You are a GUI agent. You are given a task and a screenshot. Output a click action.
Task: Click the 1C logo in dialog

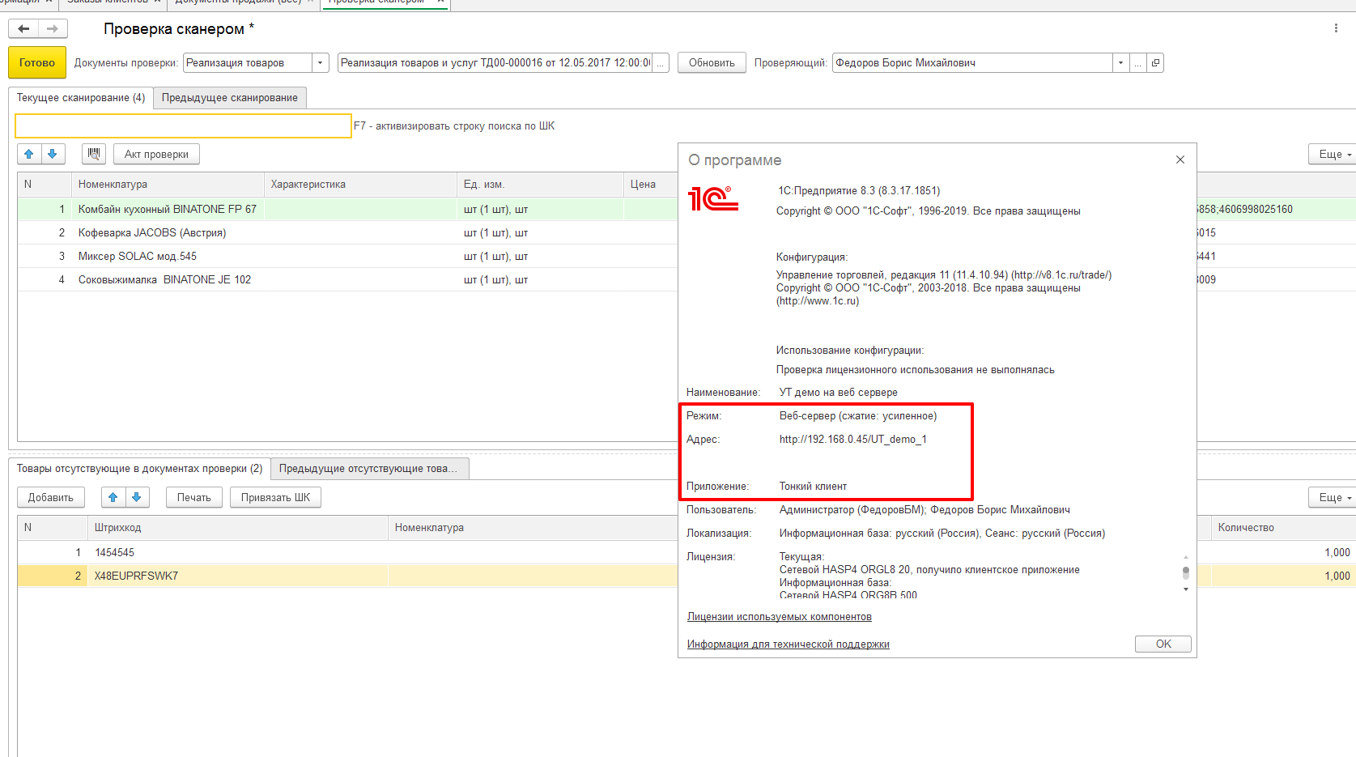713,198
